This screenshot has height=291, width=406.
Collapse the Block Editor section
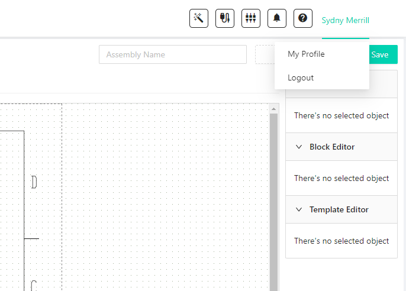(x=299, y=147)
